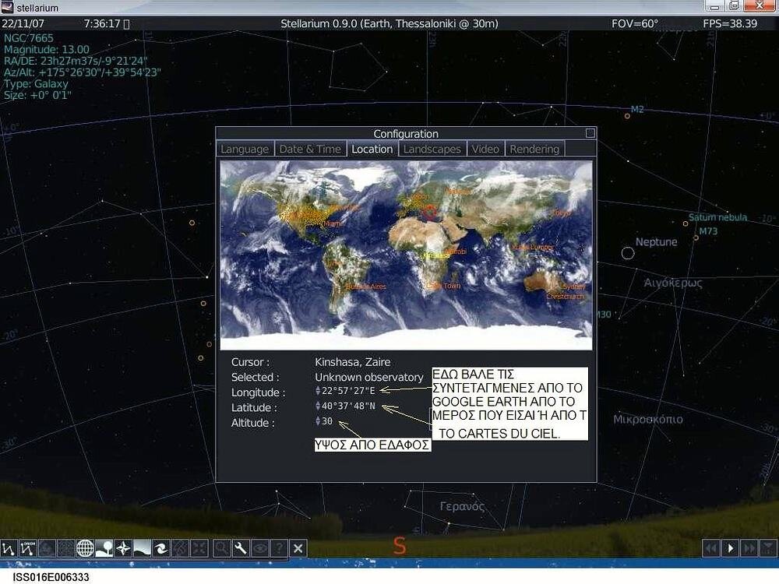
Task: Toggle atmosphere display button
Action: (143, 548)
